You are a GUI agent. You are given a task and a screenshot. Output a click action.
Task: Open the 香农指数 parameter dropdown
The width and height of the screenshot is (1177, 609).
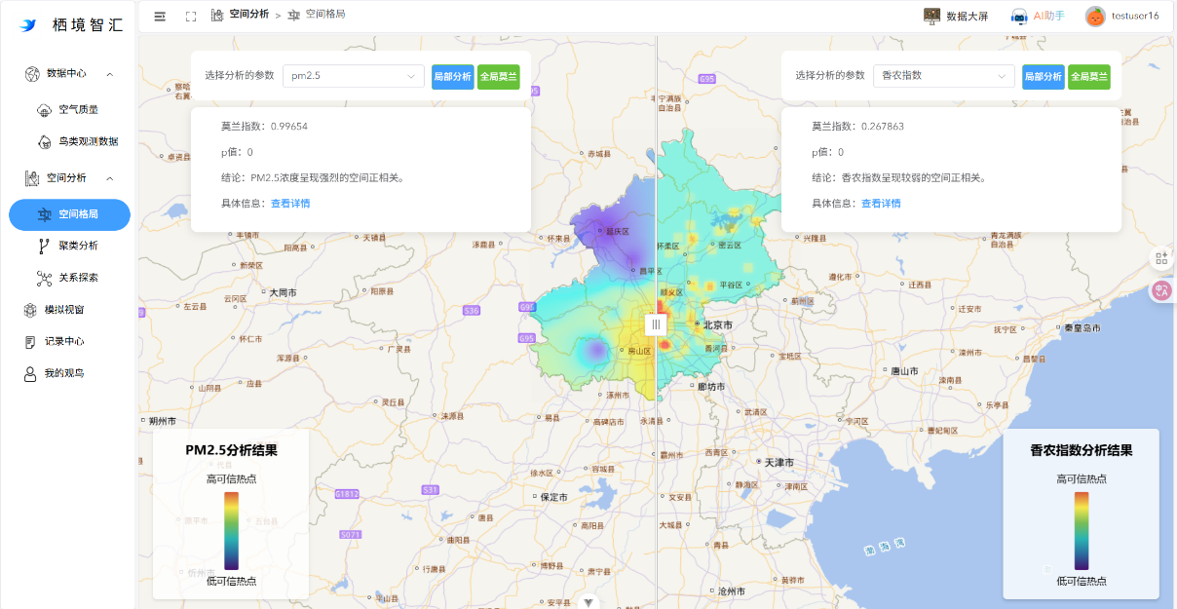[x=942, y=74]
